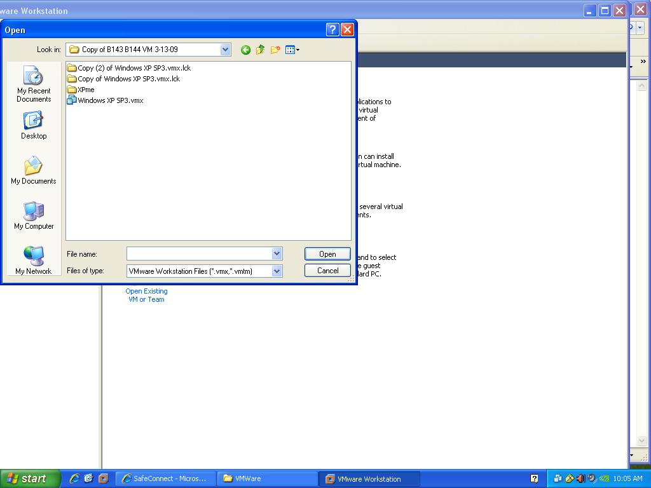
Task: Switch to VMWare folder taskbar button
Action: pyautogui.click(x=268, y=478)
